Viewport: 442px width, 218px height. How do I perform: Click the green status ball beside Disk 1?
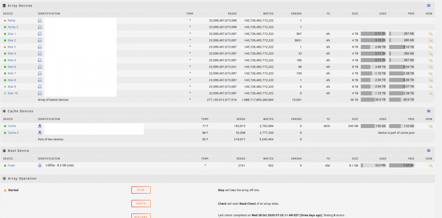click(x=5, y=34)
